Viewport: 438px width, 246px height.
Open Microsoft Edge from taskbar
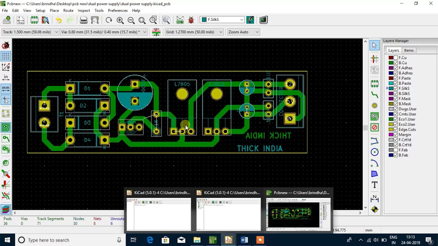coord(150,240)
